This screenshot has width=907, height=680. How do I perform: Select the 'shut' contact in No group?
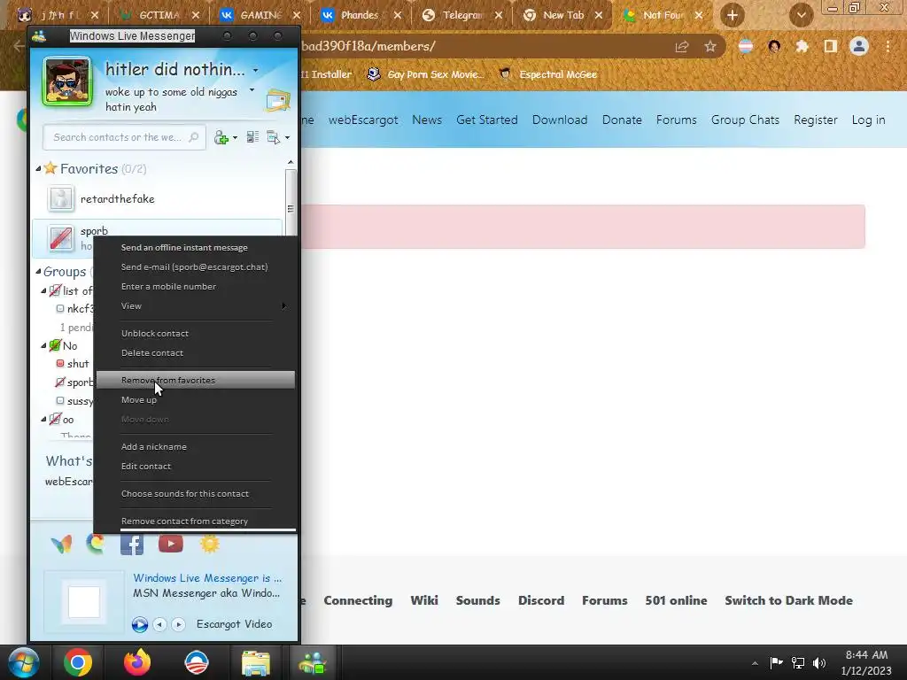coord(77,364)
